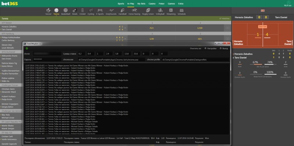The image size is (294, 146).
Task: Collapse the ATP Hamburg section header
Action: [115, 33]
